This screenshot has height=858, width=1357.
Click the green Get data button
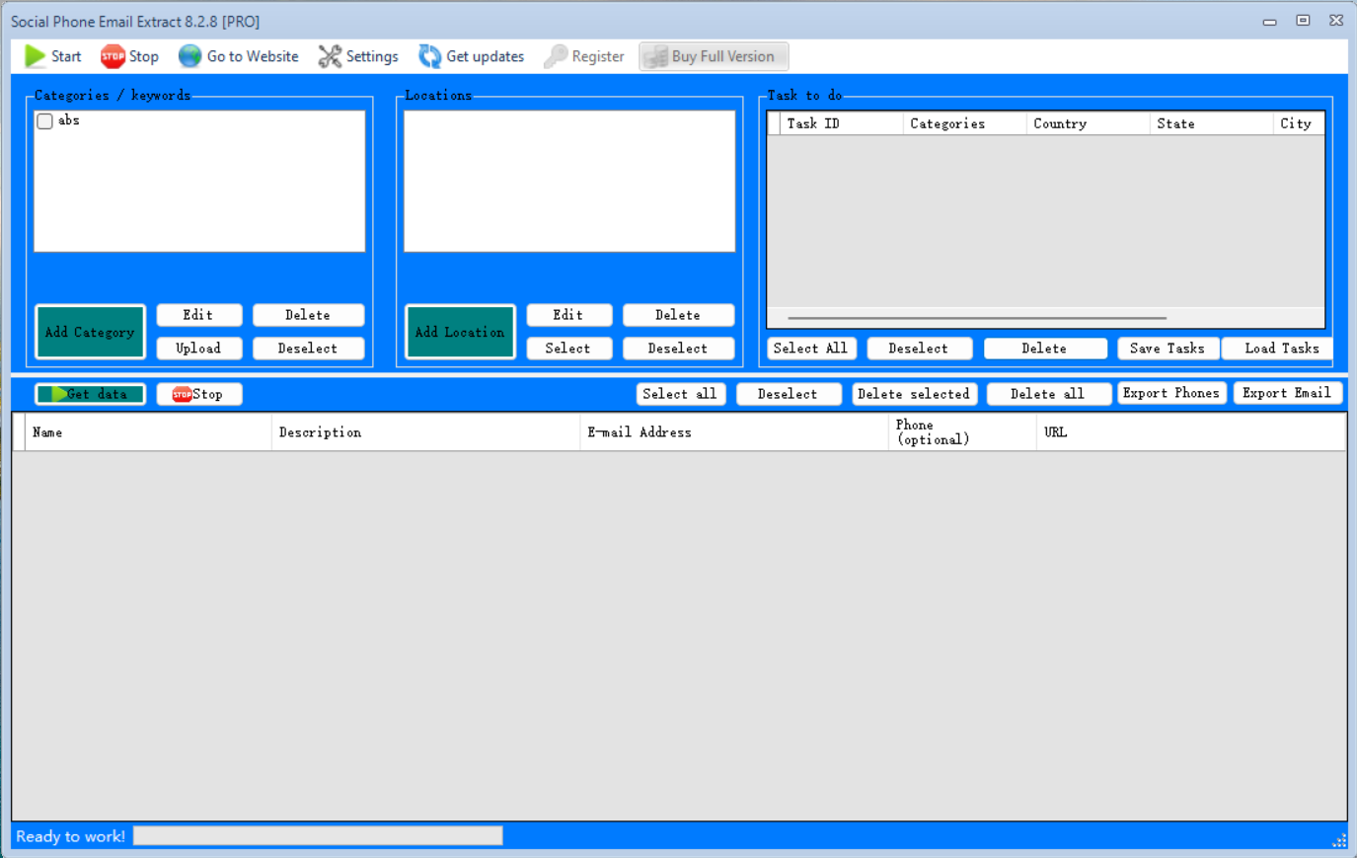(91, 394)
